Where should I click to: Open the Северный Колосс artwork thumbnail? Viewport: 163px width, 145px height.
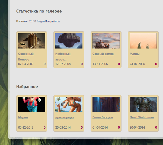pyautogui.click(x=32, y=41)
